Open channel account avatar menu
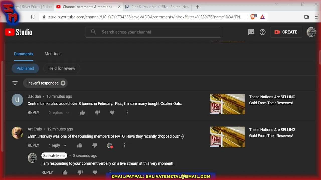 coord(311,32)
